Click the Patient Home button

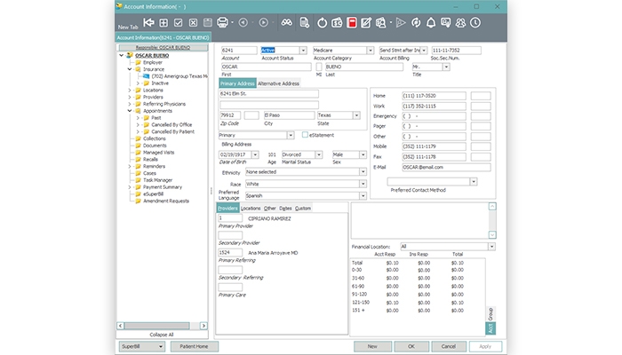click(195, 345)
